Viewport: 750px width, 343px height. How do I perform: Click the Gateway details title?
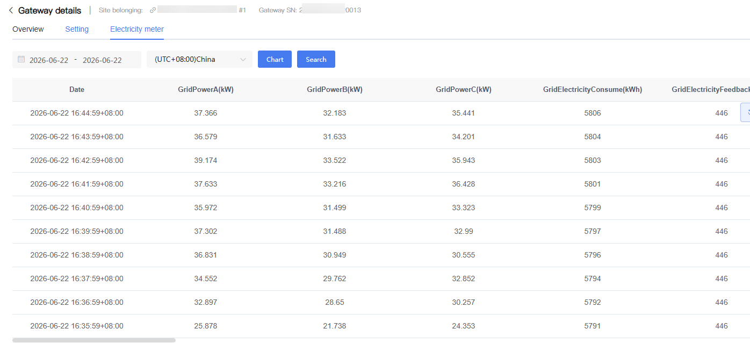(x=50, y=10)
